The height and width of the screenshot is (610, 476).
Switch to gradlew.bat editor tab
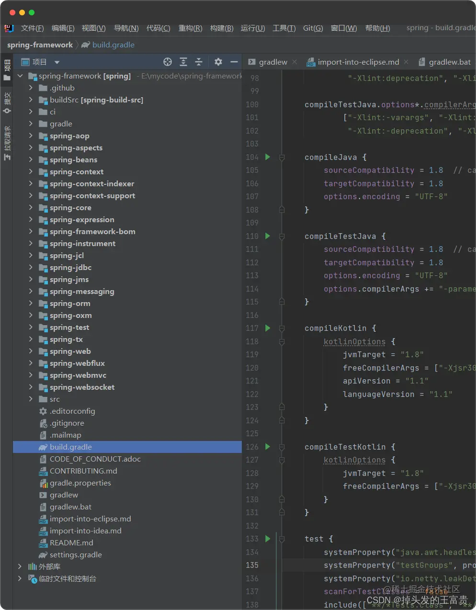tap(444, 62)
